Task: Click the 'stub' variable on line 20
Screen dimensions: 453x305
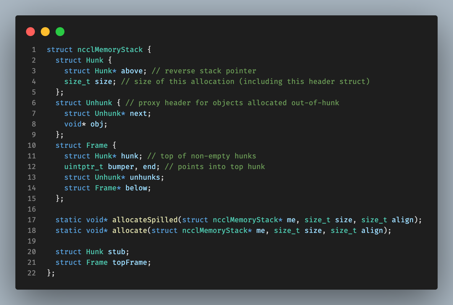Action: point(117,252)
